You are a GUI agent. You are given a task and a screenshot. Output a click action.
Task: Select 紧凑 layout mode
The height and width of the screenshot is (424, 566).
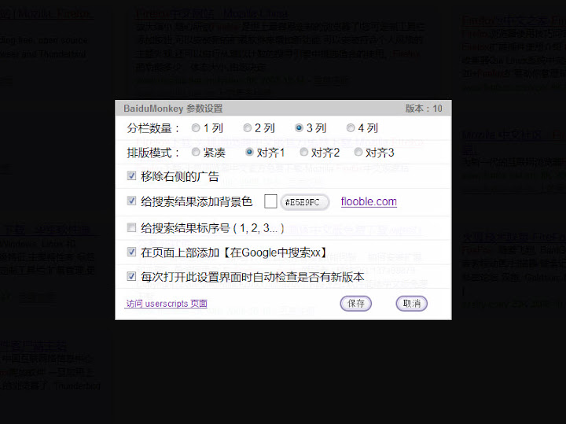(x=196, y=152)
